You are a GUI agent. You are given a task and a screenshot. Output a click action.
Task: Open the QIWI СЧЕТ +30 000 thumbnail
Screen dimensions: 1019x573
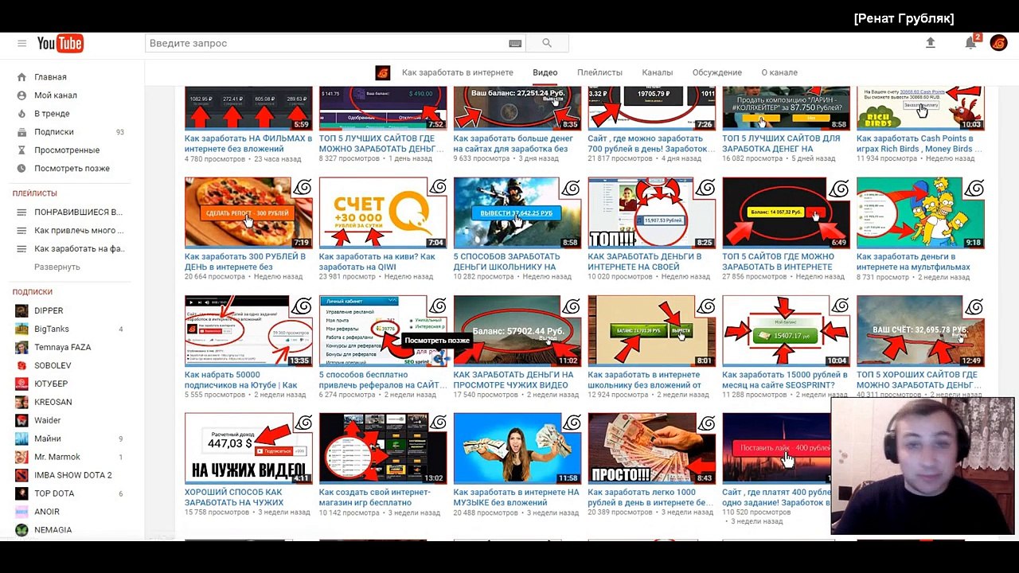pos(383,212)
